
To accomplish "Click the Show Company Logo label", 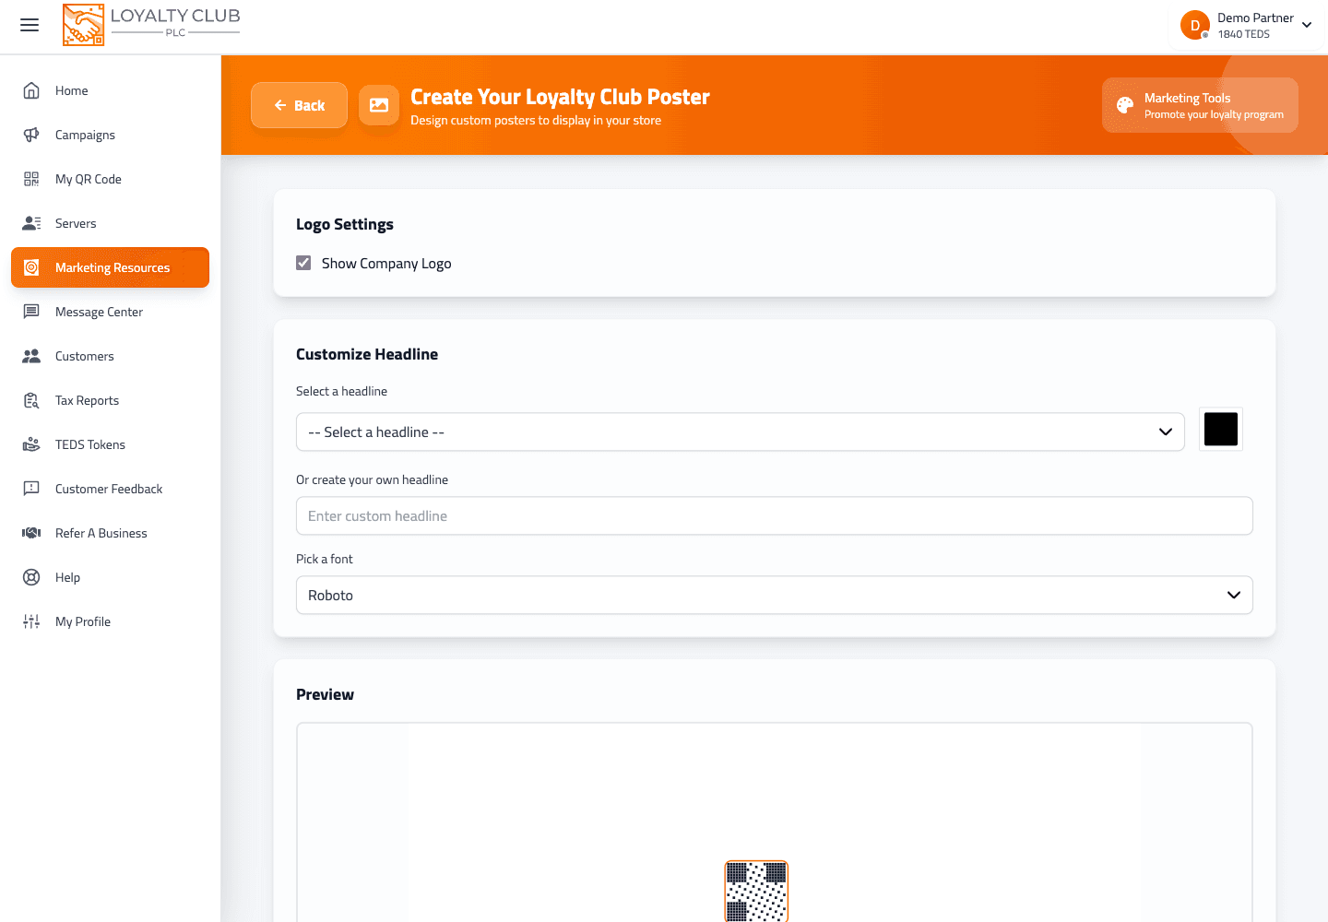I will pyautogui.click(x=386, y=263).
